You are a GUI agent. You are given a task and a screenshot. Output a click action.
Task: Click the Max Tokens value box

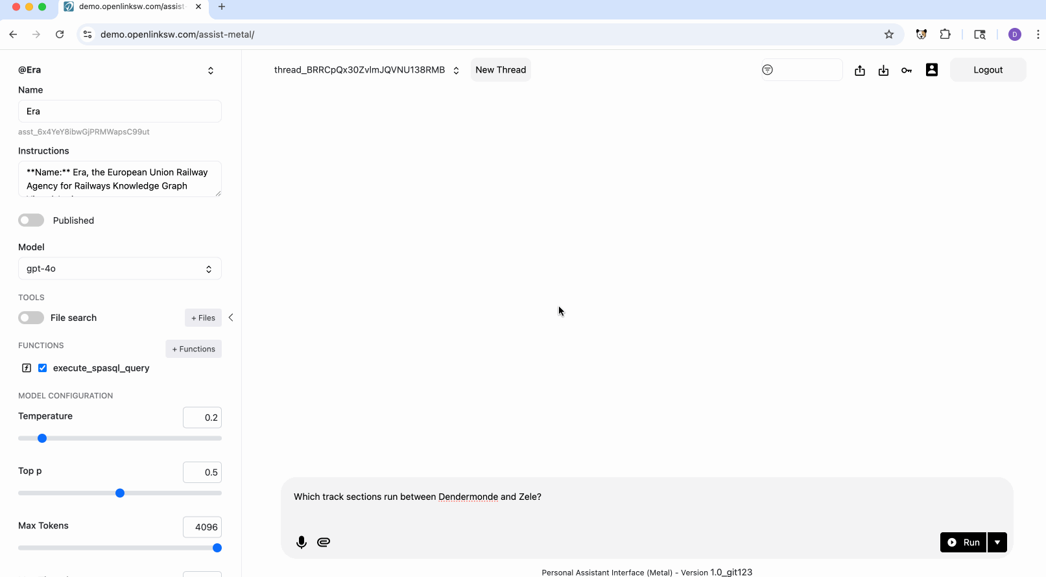tap(202, 527)
